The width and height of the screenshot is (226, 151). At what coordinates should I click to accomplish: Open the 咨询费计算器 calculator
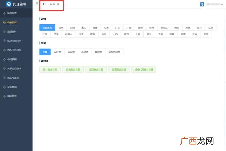[x=73, y=69]
